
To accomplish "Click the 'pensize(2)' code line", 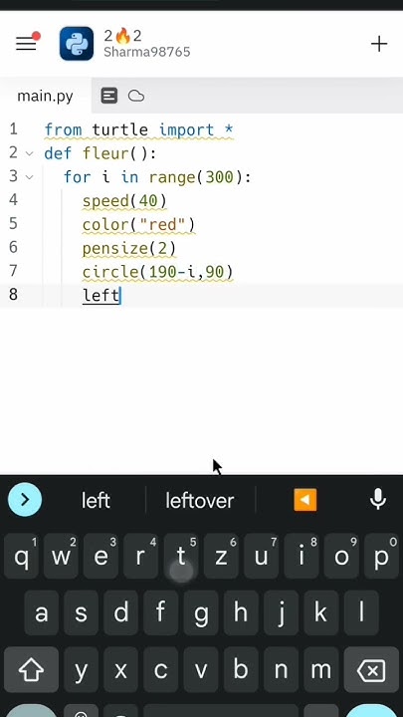I will [129, 248].
